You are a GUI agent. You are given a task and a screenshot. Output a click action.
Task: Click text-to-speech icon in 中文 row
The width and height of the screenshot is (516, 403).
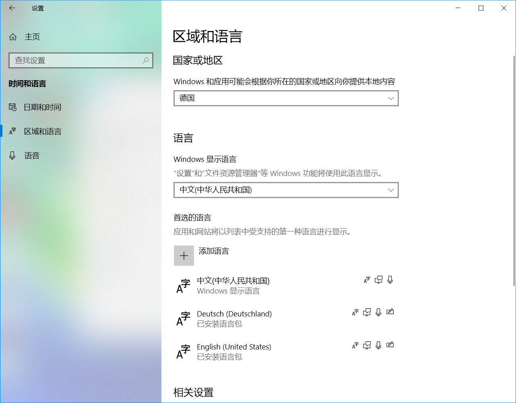tap(378, 280)
